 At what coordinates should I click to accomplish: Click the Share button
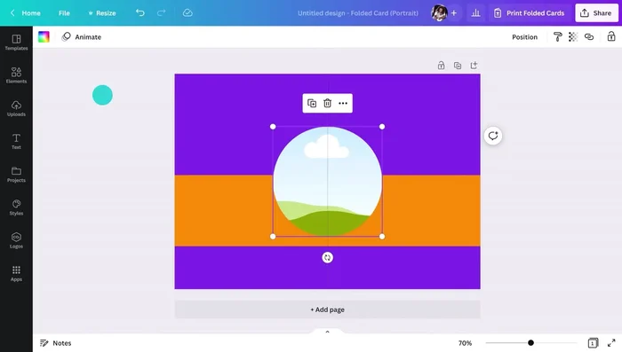coord(596,13)
